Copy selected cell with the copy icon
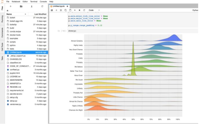The width and height of the screenshot is (199, 124). point(65,10)
